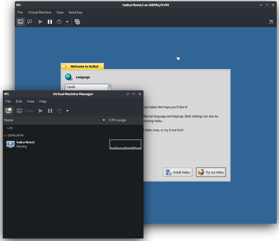
Task: Open Manage VM snapshots in haikur1beta3 toolbar
Action: [77, 22]
